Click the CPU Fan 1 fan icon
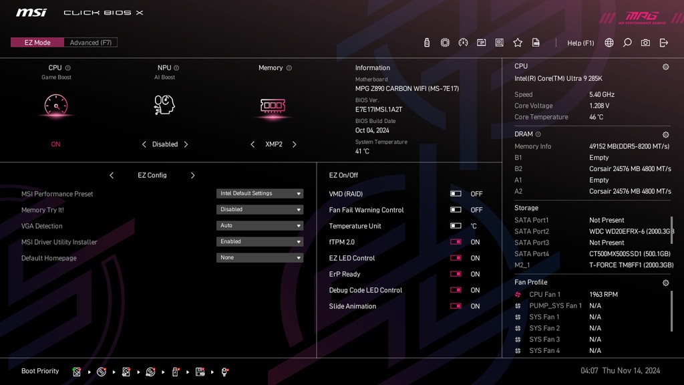Viewport: 684px width, 385px height. [x=518, y=295]
